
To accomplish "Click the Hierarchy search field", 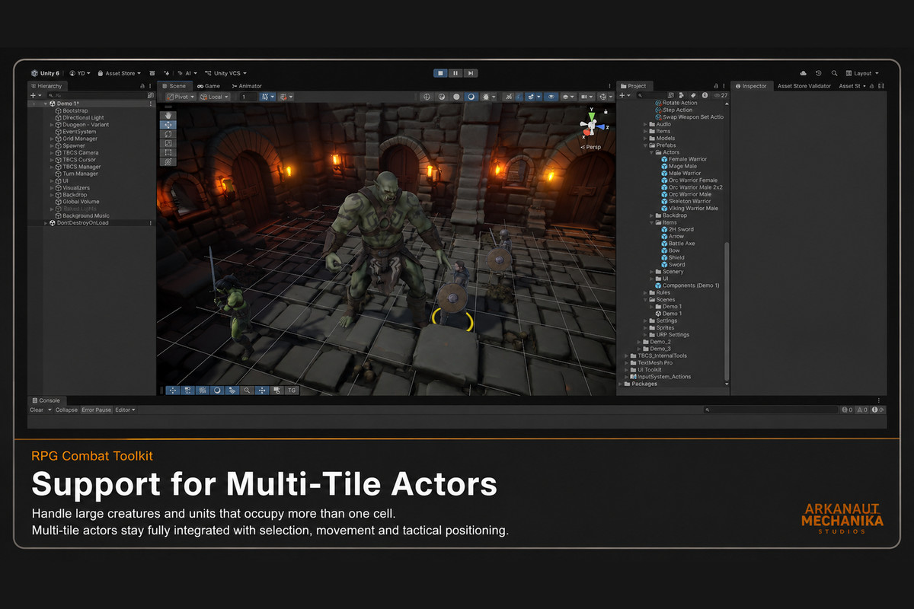I will point(95,95).
